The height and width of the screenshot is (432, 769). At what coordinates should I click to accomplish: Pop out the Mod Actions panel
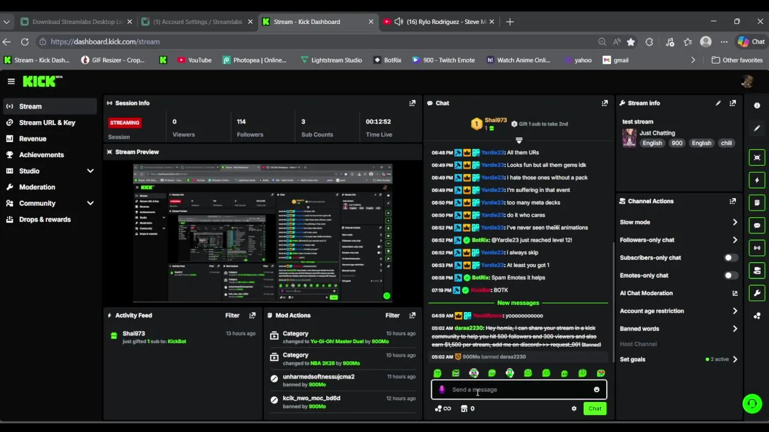(x=412, y=316)
